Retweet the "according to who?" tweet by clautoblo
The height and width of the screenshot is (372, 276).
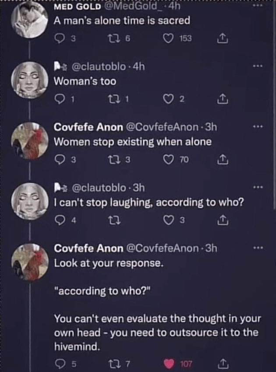pos(114,221)
